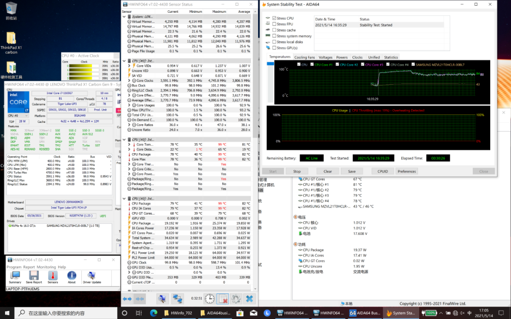The height and width of the screenshot is (319, 511).
Task: Click the Preferences button
Action: click(x=407, y=171)
